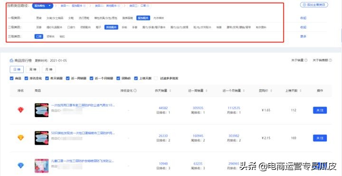Remove the 类目一 服饰配件 path chip
Image resolution: width=342 pixels, height=176 pixels.
[85, 6]
